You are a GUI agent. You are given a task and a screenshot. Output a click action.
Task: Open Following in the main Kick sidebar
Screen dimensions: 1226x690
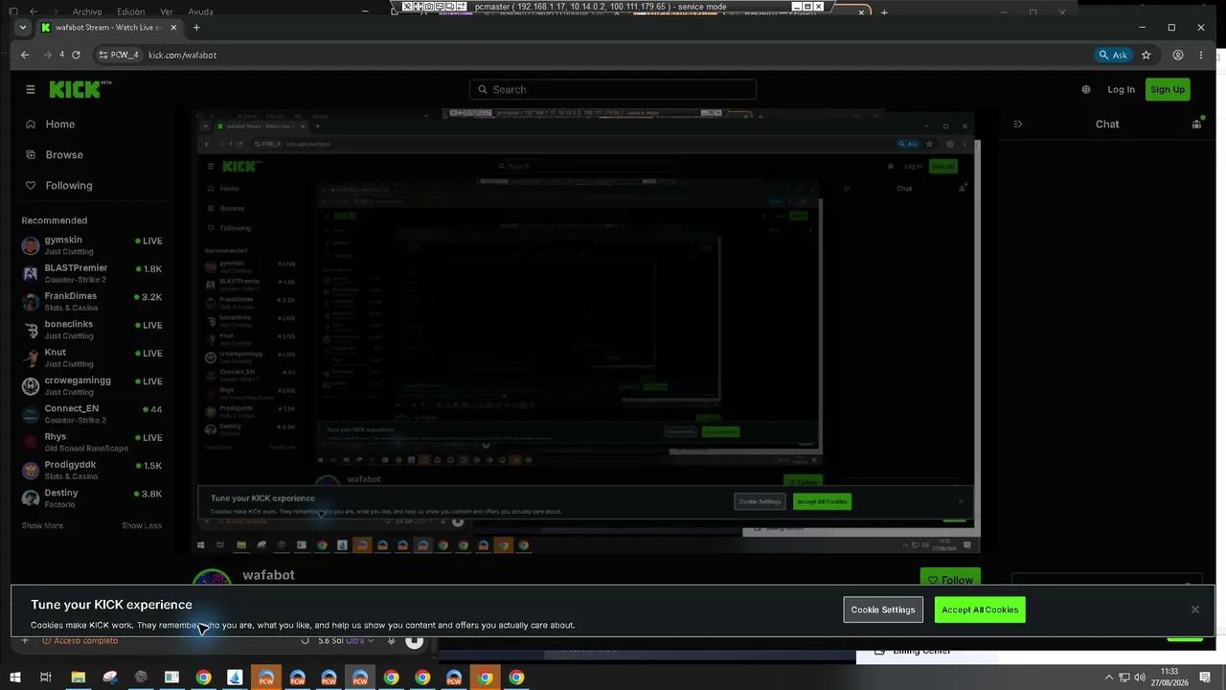[93, 185]
